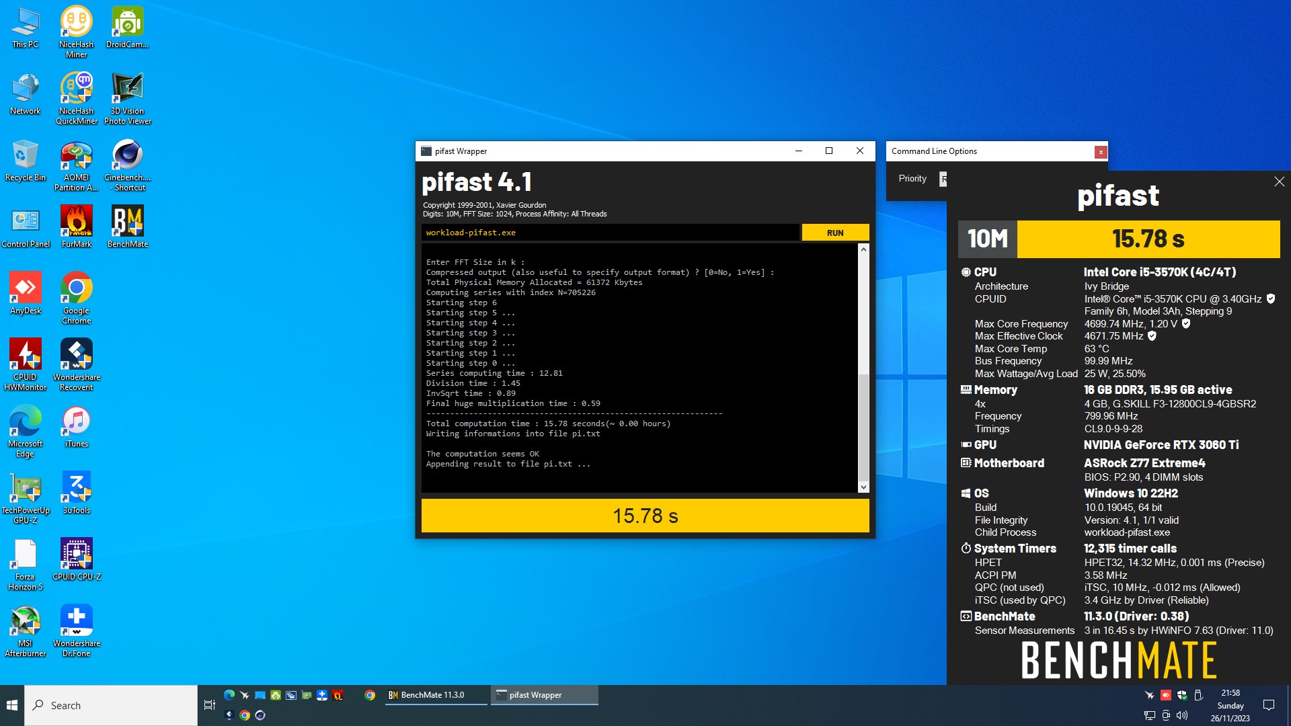The height and width of the screenshot is (726, 1291).
Task: Open the notification center
Action: click(x=1269, y=705)
